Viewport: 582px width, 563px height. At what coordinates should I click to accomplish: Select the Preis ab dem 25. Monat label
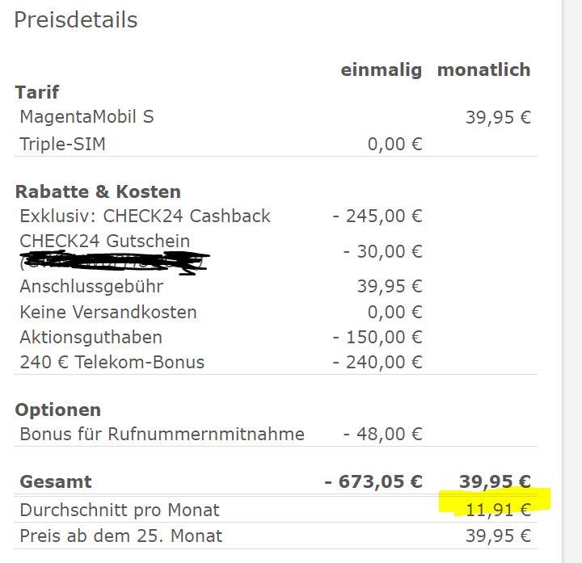pyautogui.click(x=120, y=536)
